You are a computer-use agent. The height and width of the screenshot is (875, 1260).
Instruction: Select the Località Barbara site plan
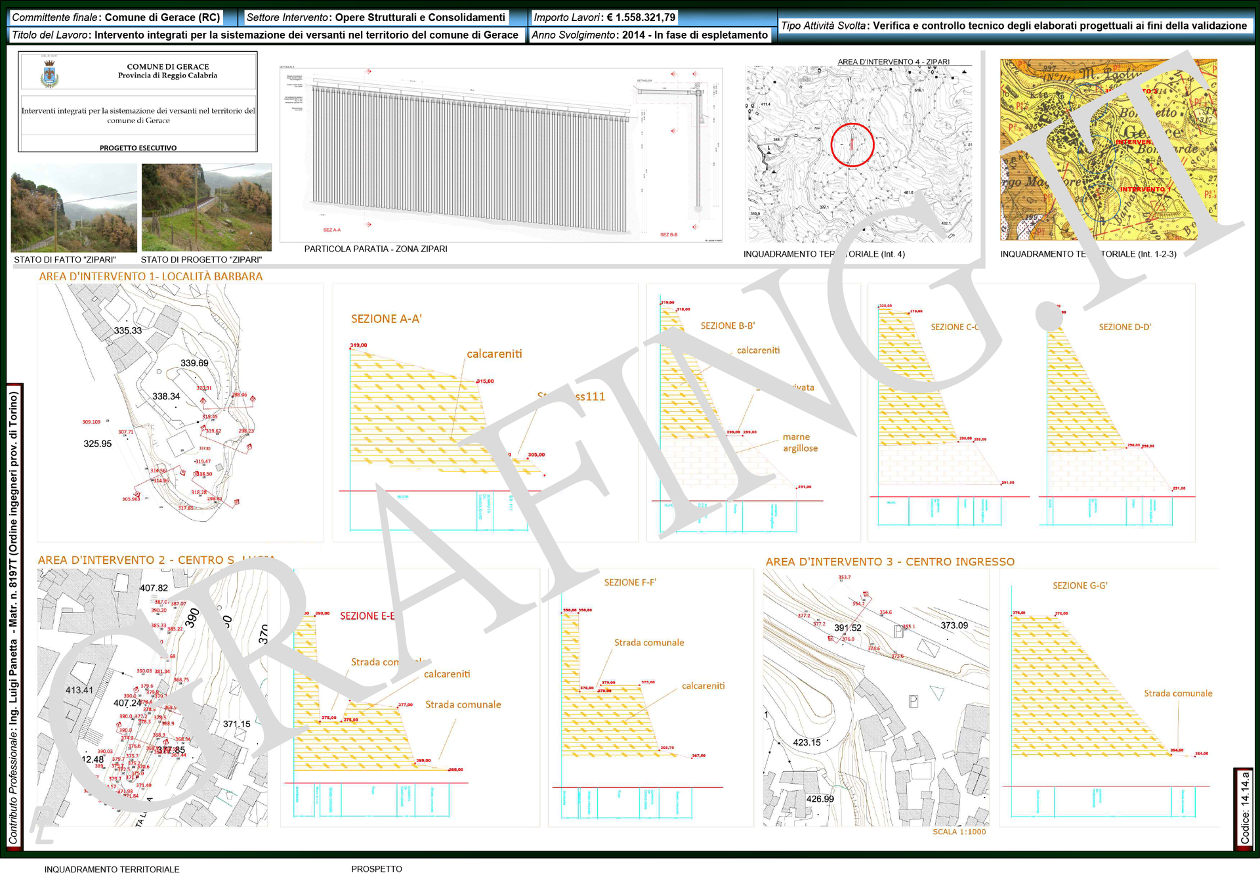(180, 412)
